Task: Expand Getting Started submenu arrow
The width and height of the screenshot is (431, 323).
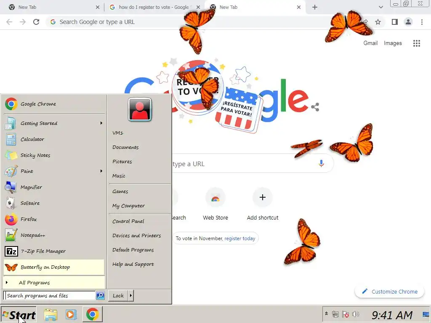Action: tap(101, 123)
